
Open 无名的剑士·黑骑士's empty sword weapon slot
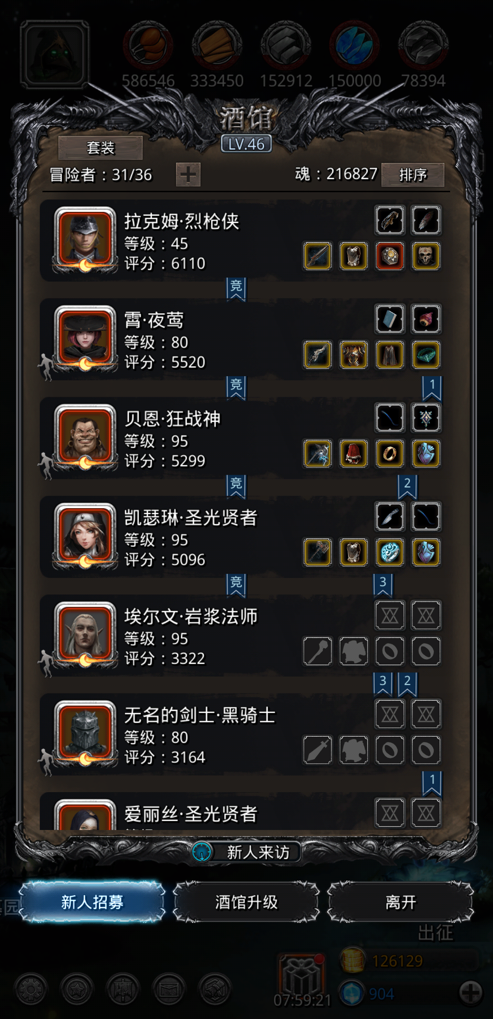pyautogui.click(x=318, y=750)
